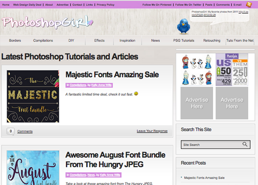Click News category under August Font Bundle post
The width and height of the screenshot is (258, 185).
91,175
